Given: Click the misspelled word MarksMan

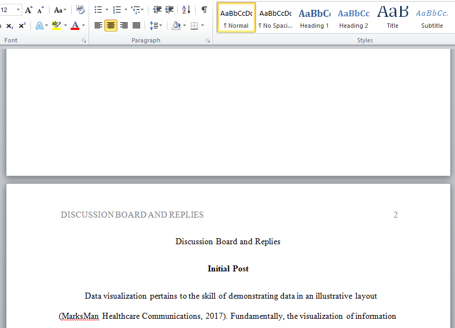Looking at the screenshot, I should click(80, 316).
